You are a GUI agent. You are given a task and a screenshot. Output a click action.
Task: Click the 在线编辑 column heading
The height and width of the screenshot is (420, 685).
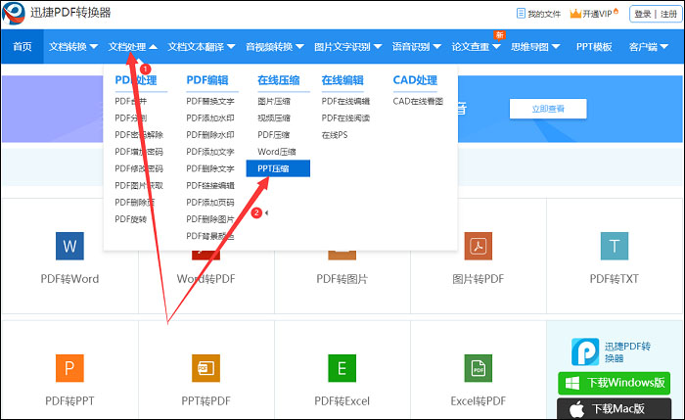pos(342,80)
